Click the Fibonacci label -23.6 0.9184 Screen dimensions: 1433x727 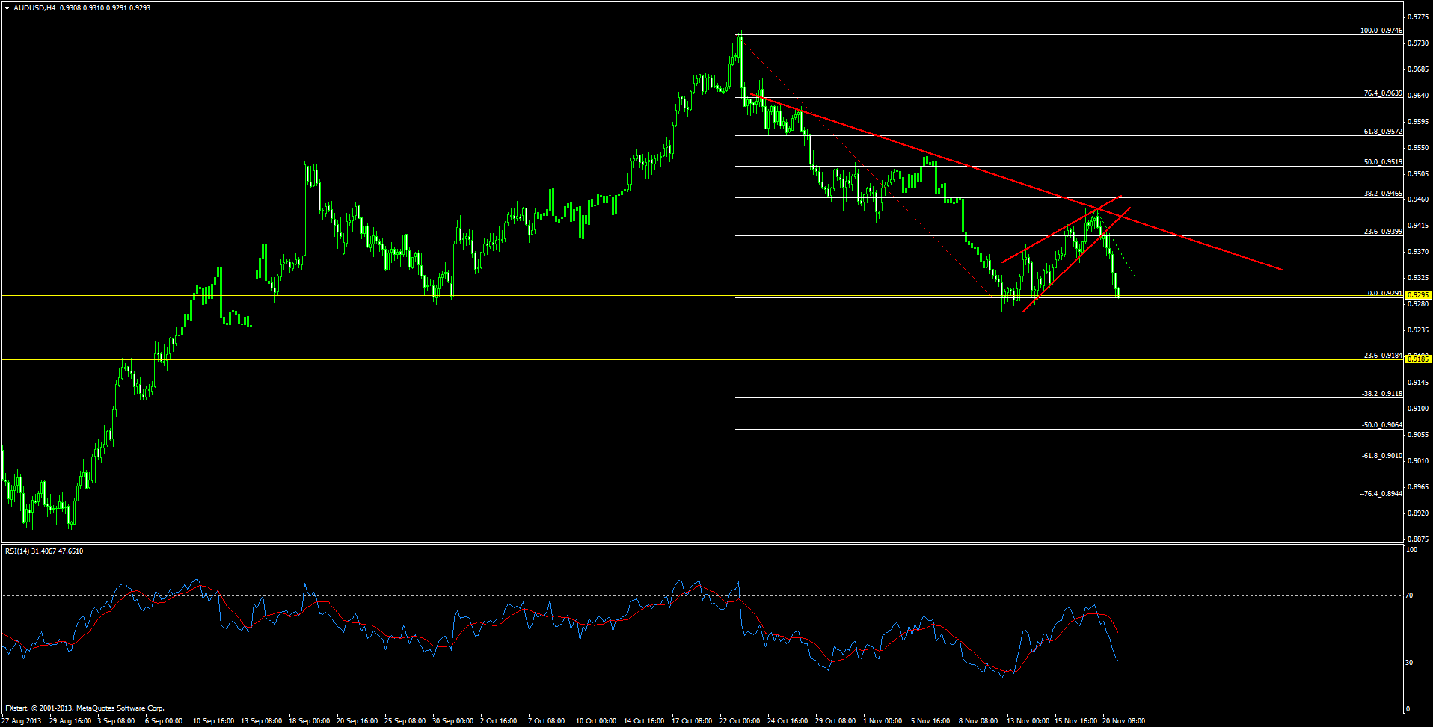(x=1382, y=356)
